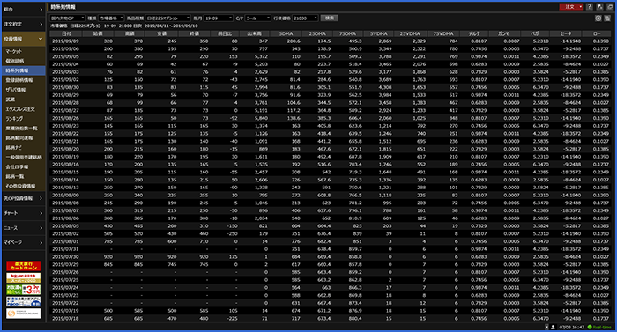Expand the 総合 sidebar section

pos(23,9)
